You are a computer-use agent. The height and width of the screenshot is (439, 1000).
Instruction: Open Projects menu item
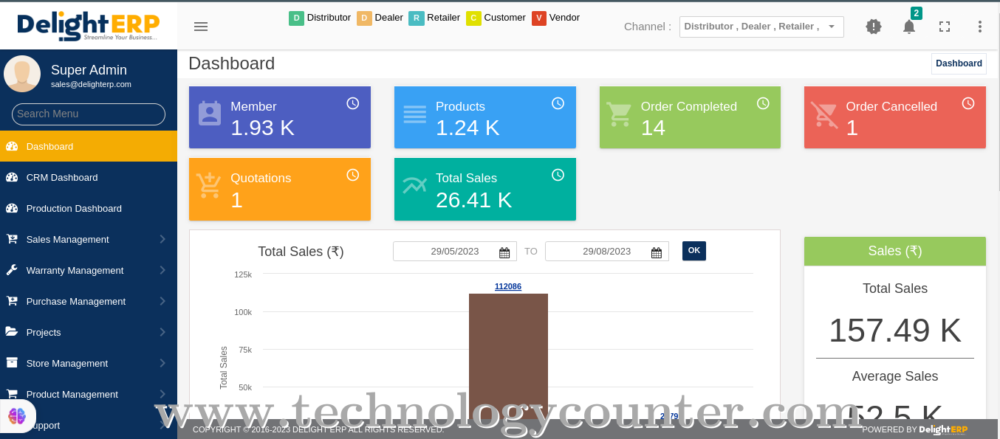[x=89, y=332]
